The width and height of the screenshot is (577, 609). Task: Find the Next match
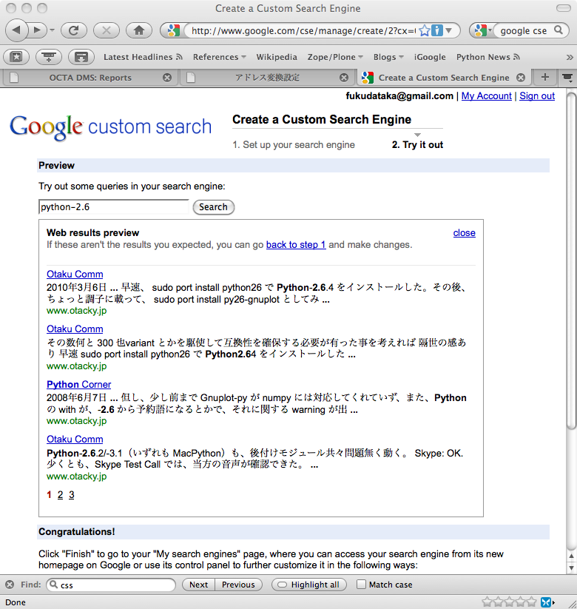point(199,585)
